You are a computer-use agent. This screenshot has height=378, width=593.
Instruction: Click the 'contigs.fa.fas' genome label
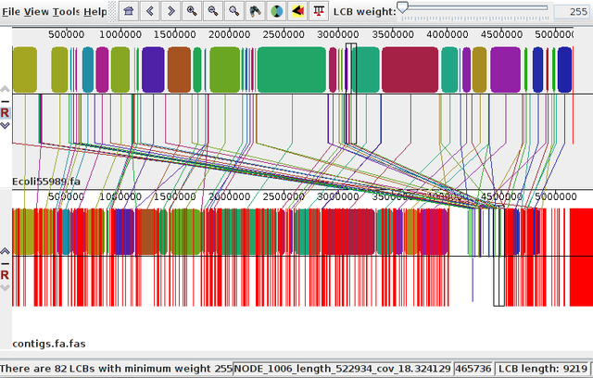(x=49, y=344)
